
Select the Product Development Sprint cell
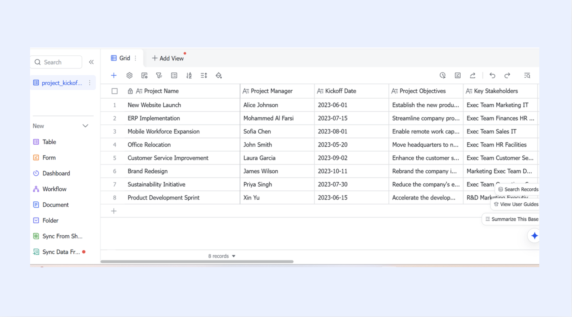pos(182,198)
